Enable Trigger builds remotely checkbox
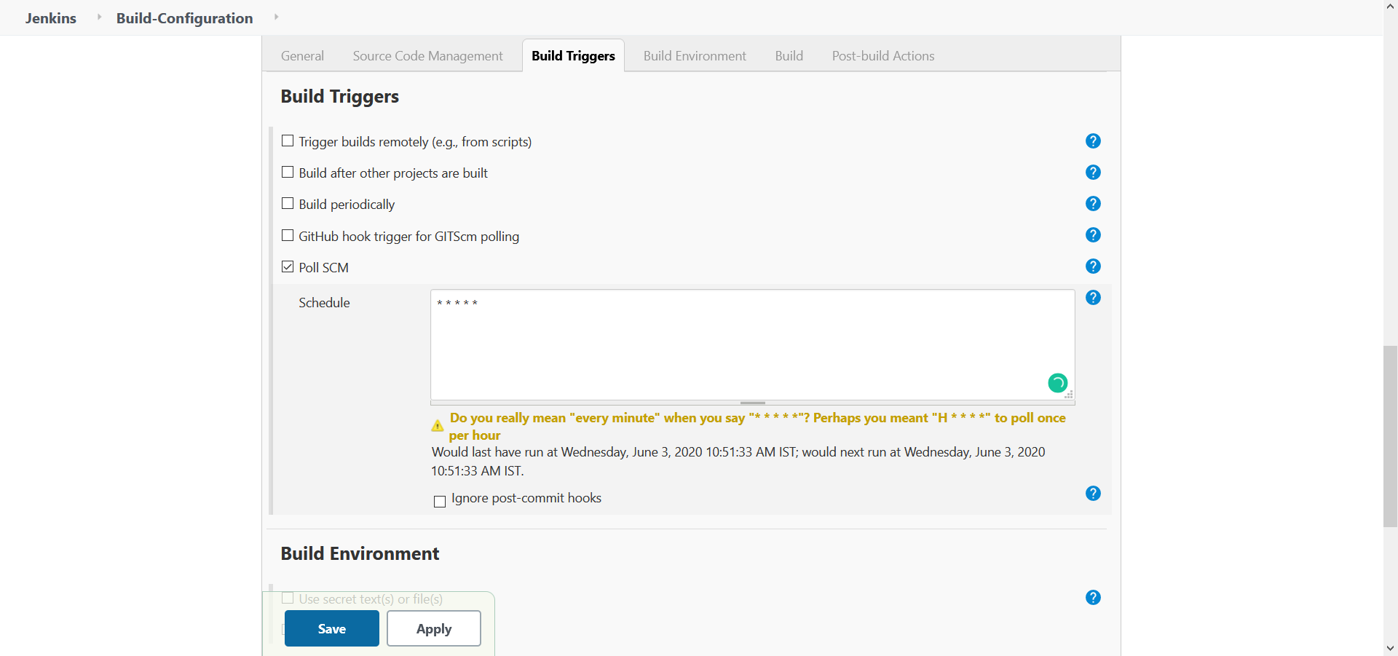Image resolution: width=1398 pixels, height=656 pixels. tap(288, 141)
